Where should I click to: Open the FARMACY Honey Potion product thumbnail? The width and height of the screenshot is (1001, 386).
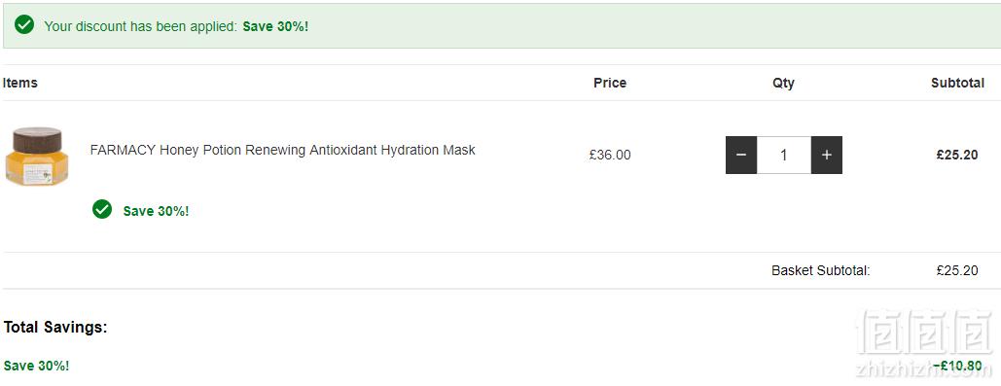point(37,157)
